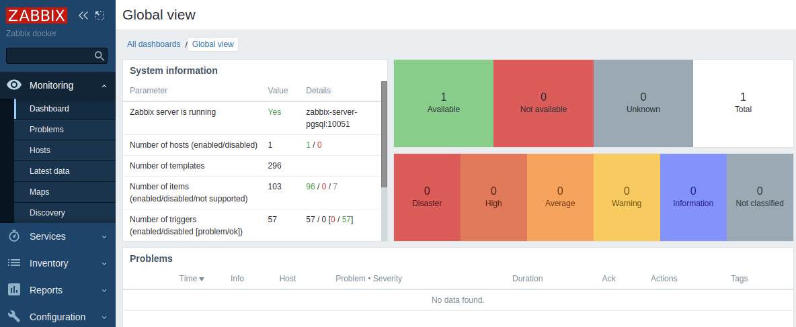
Task: Click the hide sidebar window icon
Action: click(x=99, y=15)
